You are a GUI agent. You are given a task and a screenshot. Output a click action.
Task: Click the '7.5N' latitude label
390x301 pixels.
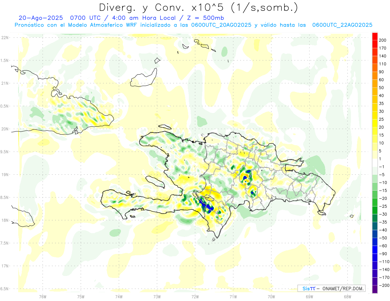click(x=5, y=243)
